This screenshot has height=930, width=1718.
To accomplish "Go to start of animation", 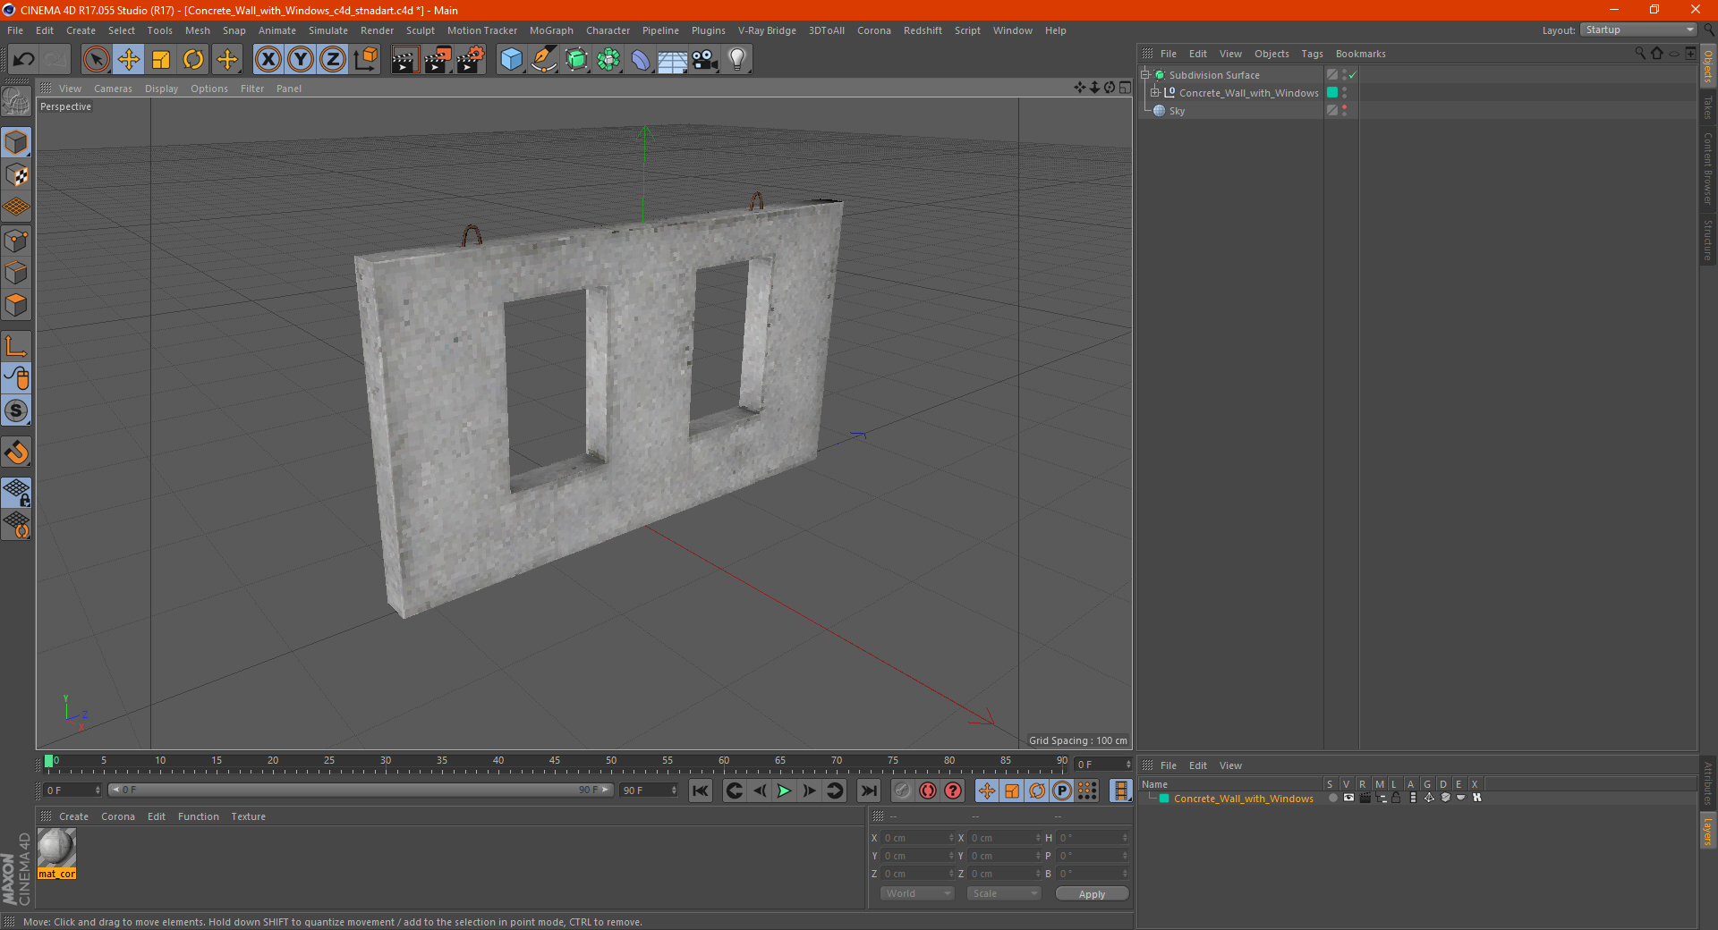I will tap(701, 790).
